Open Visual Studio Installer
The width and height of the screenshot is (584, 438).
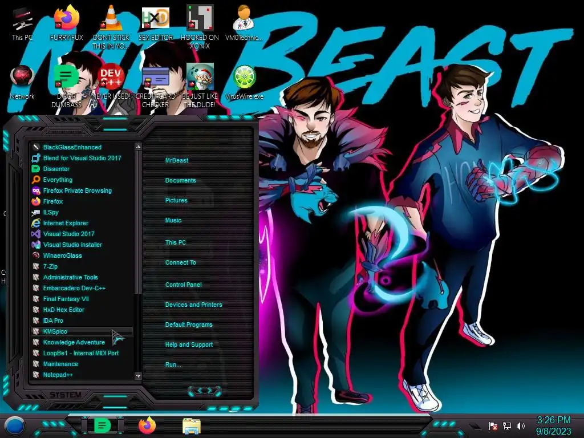click(82, 245)
